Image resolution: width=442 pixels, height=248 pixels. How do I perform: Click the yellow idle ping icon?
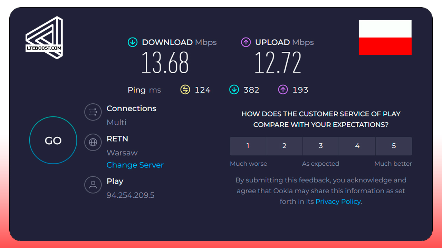(185, 90)
